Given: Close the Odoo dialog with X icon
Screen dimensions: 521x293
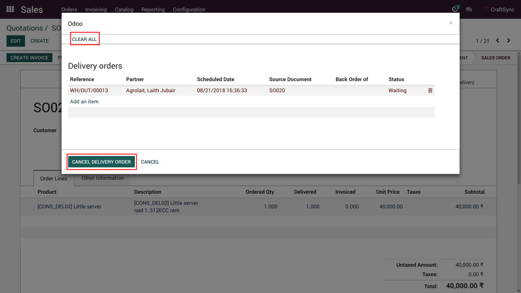Looking at the screenshot, I should 451,23.
